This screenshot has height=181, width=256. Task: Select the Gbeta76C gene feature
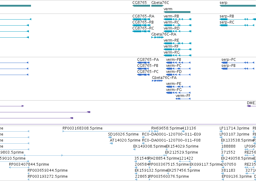[157, 6]
